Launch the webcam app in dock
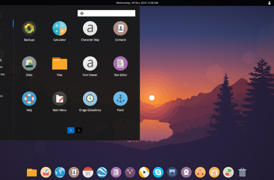This screenshot has width=274, height=180. [x=186, y=172]
